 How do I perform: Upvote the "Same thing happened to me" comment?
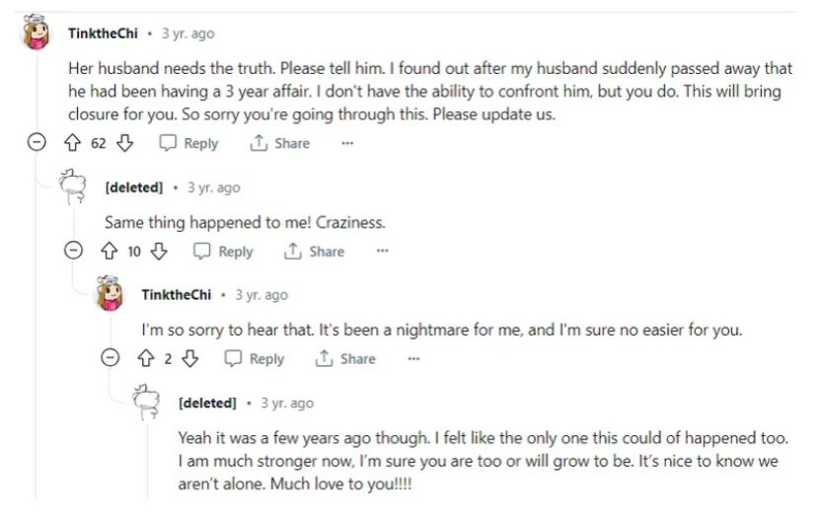click(110, 252)
